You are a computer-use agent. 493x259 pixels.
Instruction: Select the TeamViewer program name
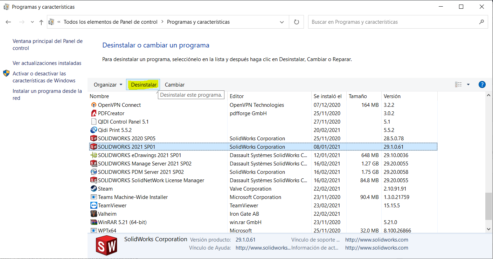112,206
